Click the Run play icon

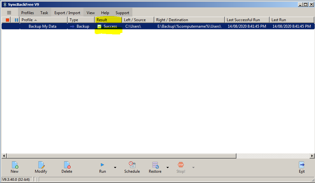pos(102,165)
